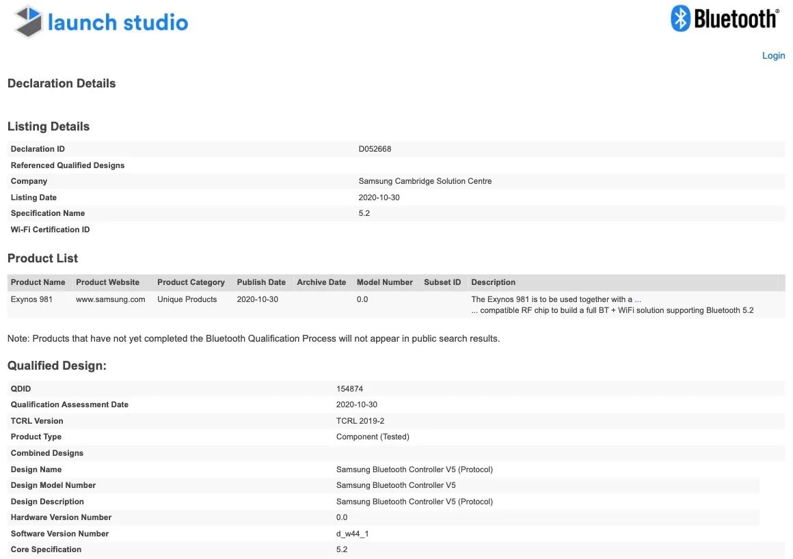Click the Bluetooth wordmark text
This screenshot has height=559, width=793.
tap(736, 18)
